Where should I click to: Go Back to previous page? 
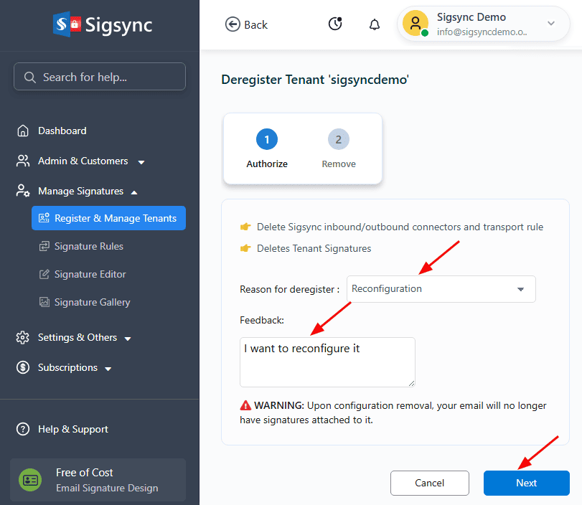pos(246,24)
